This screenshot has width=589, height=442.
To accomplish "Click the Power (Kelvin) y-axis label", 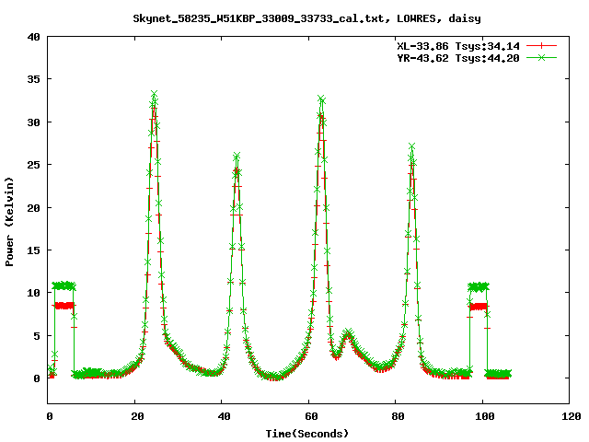I will click(x=9, y=222).
